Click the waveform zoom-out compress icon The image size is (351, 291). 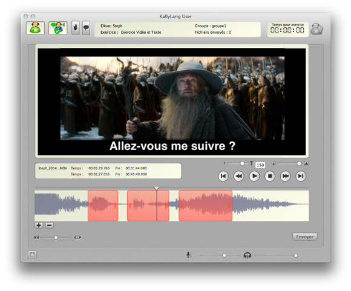click(x=37, y=238)
